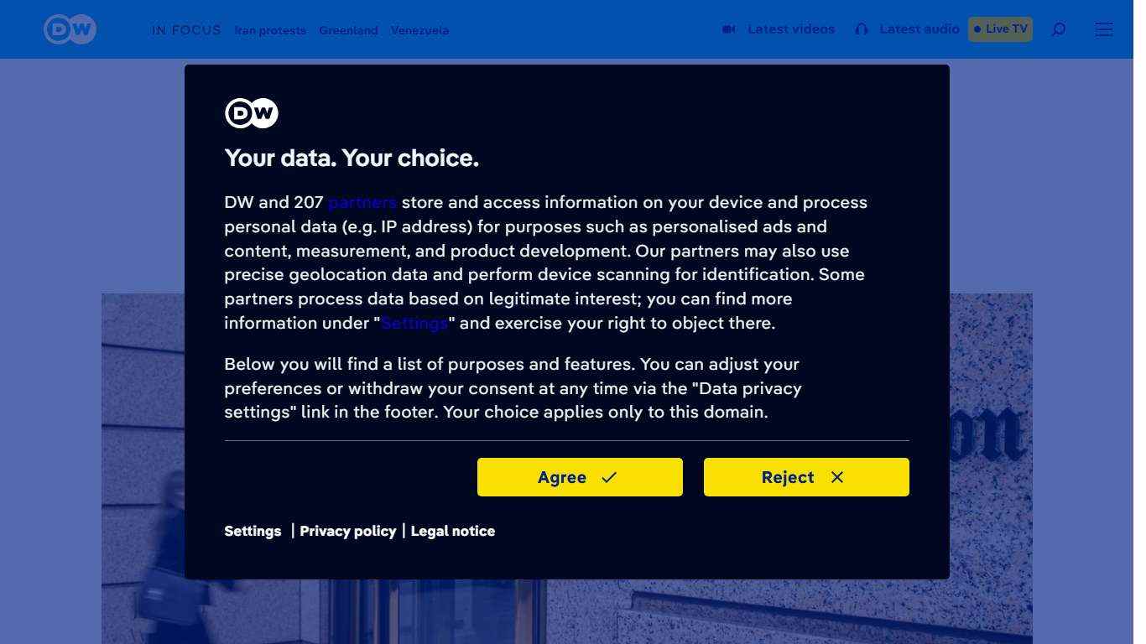Open the Iran protests topic

(x=270, y=30)
